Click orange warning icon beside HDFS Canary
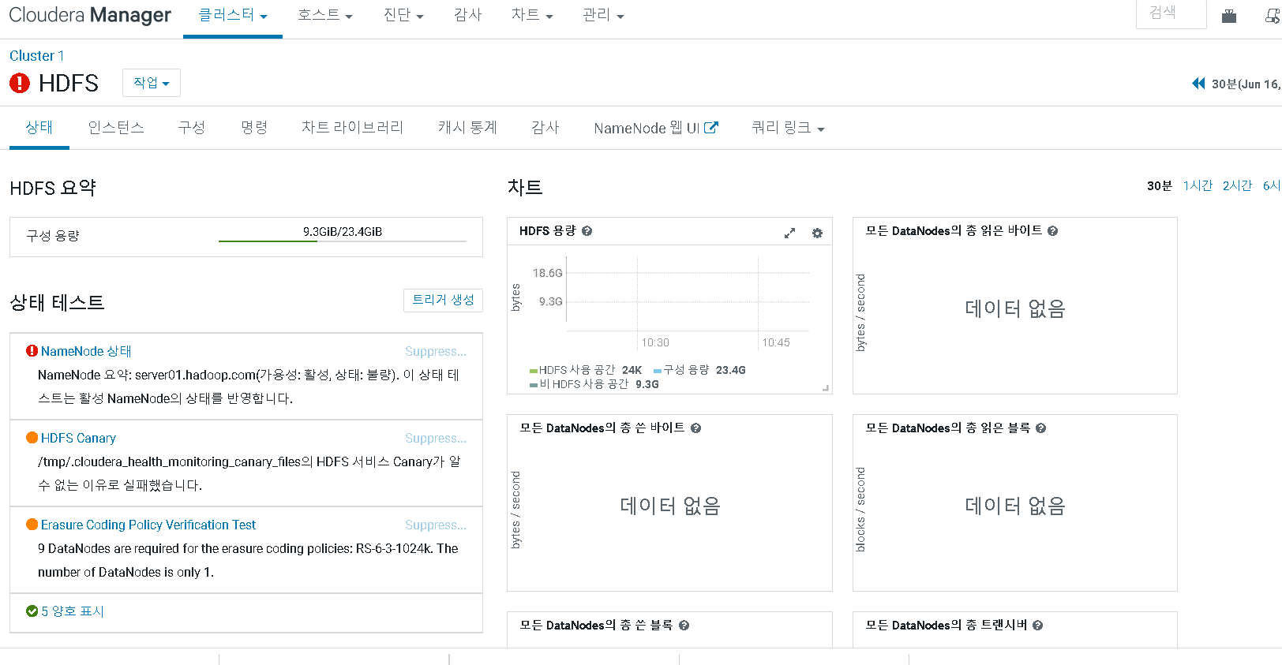1282x665 pixels. pyautogui.click(x=32, y=438)
